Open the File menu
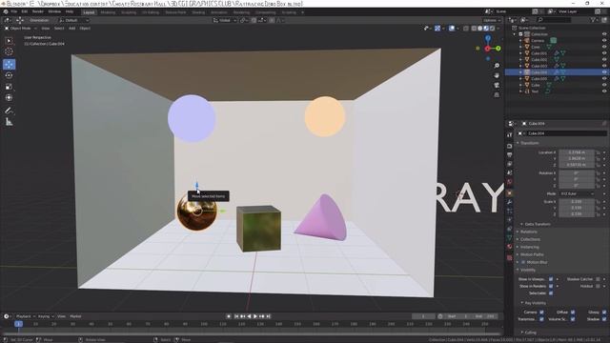Viewport: 610px width, 343px height. pos(14,11)
